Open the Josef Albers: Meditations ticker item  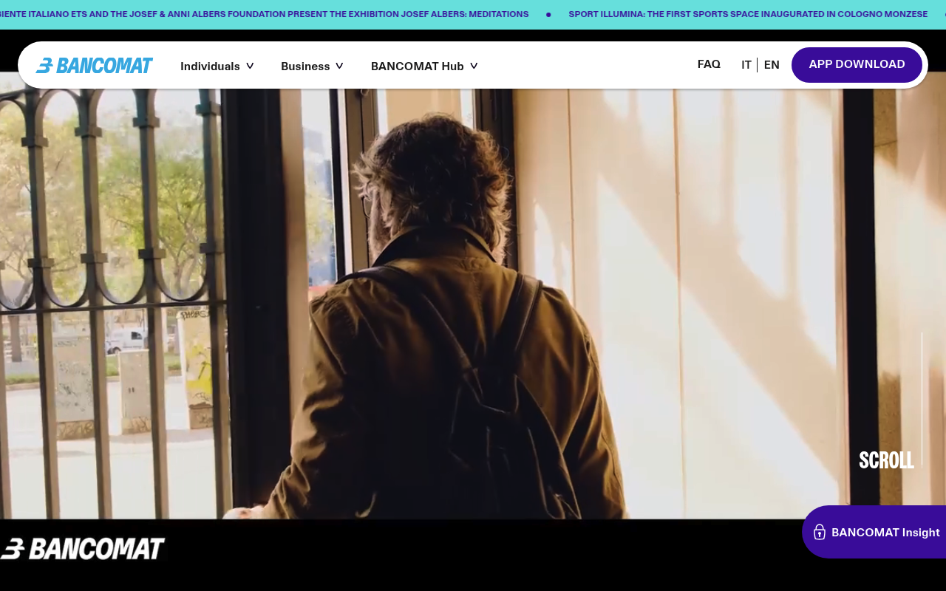264,14
